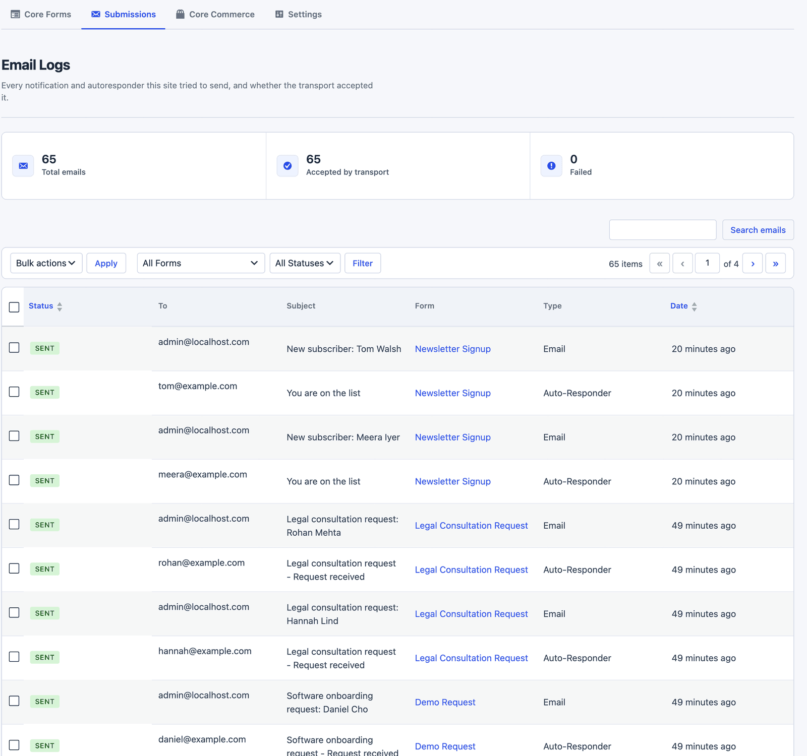
Task: Click the Core Forms tab icon
Action: click(x=15, y=14)
